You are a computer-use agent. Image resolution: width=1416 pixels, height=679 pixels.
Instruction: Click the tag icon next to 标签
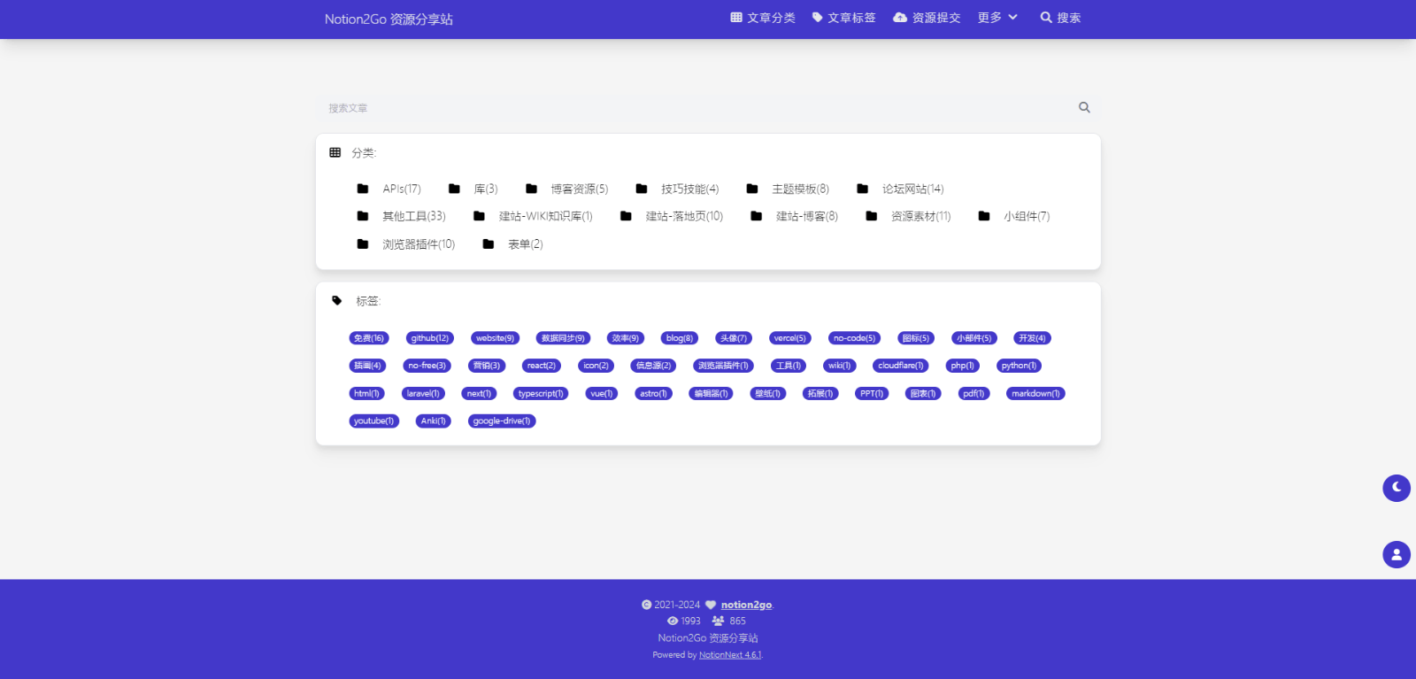[x=336, y=301]
